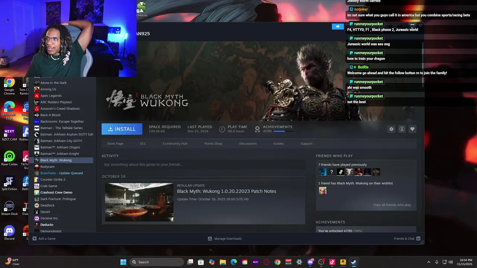The width and height of the screenshot is (477, 268).
Task: Click the Add a Game label
Action: (x=47, y=239)
